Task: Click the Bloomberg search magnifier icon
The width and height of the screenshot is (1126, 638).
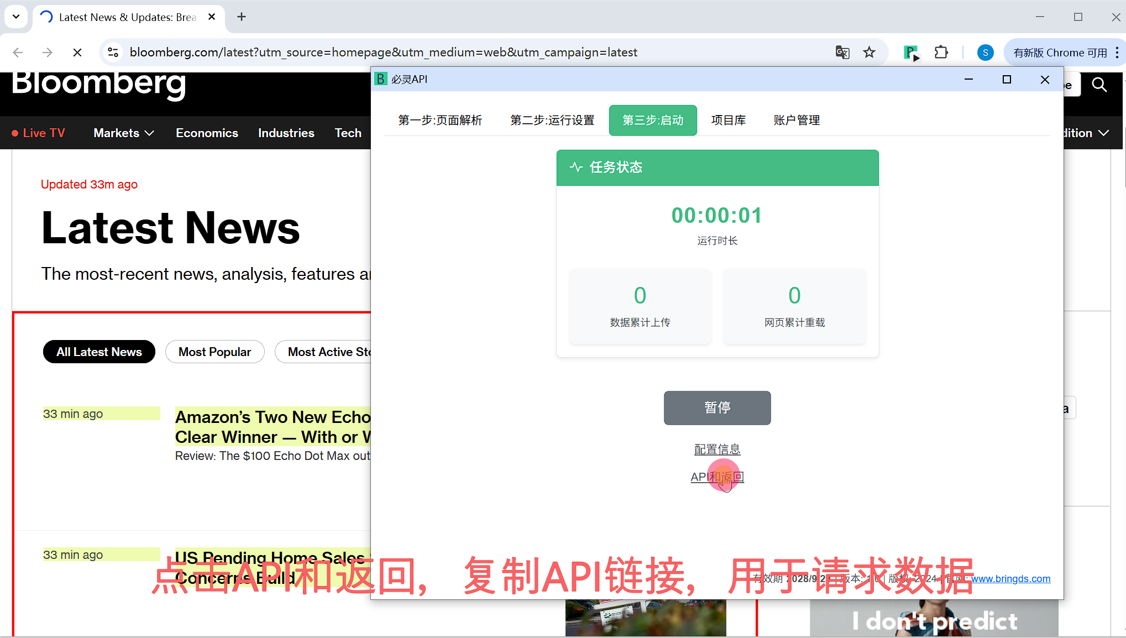Action: 1099,85
